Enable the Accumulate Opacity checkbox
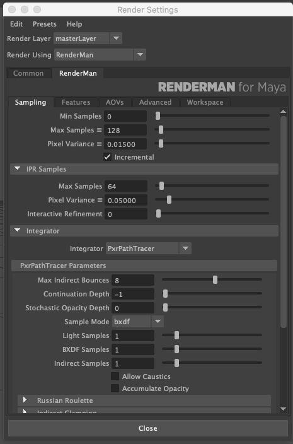Viewport: 293px width, 444px height. (115, 389)
